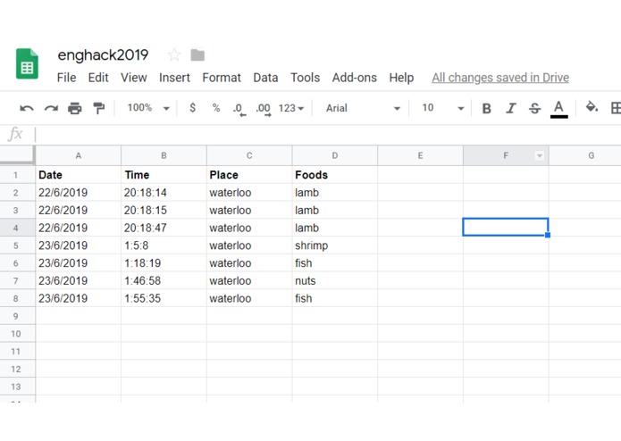Star the enghack2019 document
The image size is (621, 441).
[174, 54]
